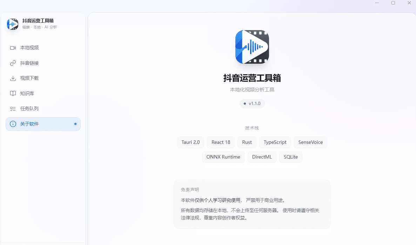Viewport: 416px width, 245px height.
Task: Click the 抖音链接 link icon
Action: coord(13,63)
